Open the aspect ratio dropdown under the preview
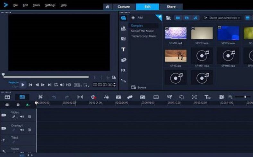Viewport: 253px width, 157px height. click(x=77, y=85)
